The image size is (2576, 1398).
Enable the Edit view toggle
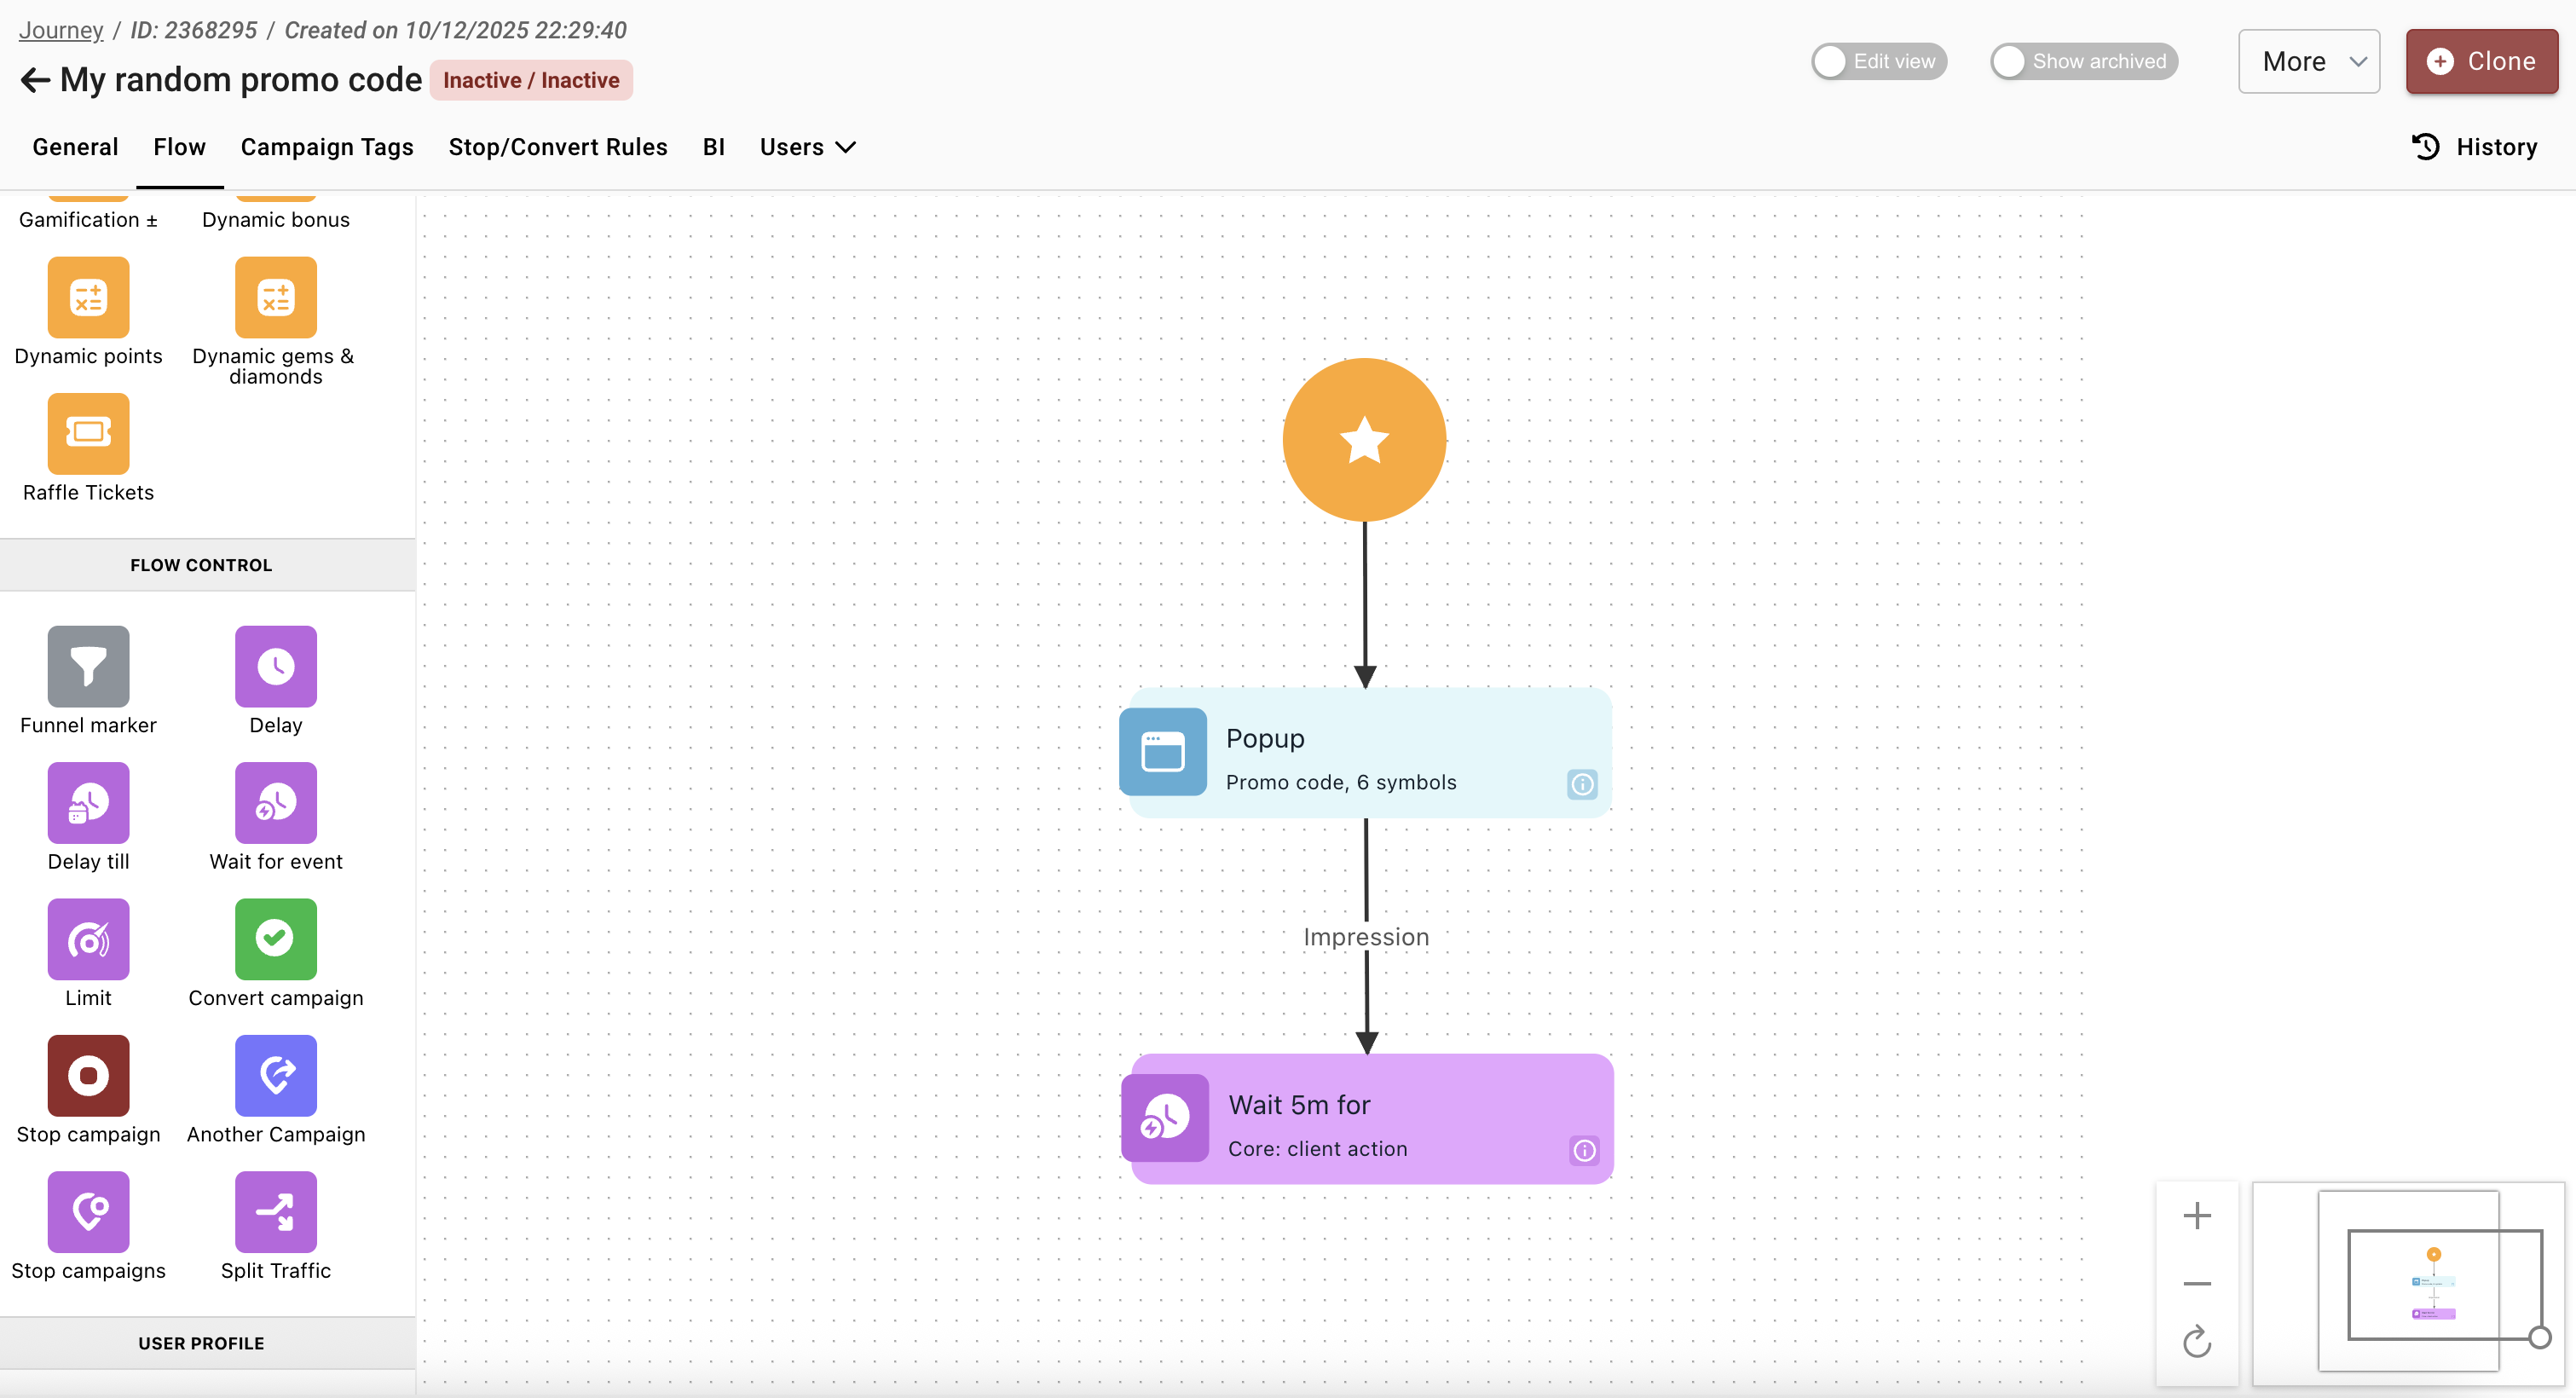(x=1878, y=61)
